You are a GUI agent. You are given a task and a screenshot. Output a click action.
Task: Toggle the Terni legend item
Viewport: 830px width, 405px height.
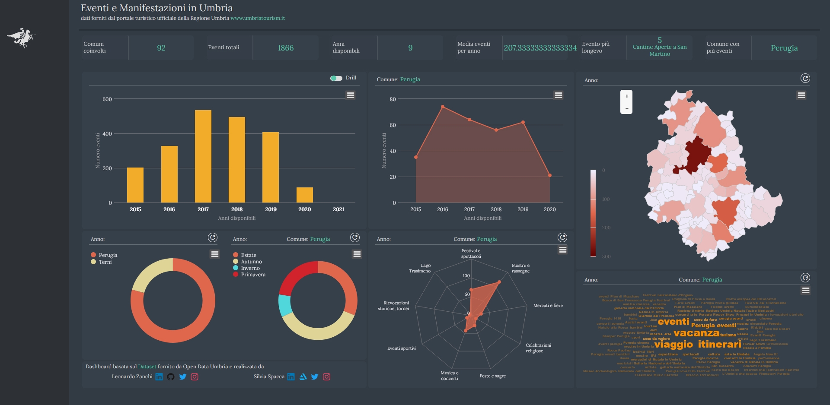[x=101, y=262]
